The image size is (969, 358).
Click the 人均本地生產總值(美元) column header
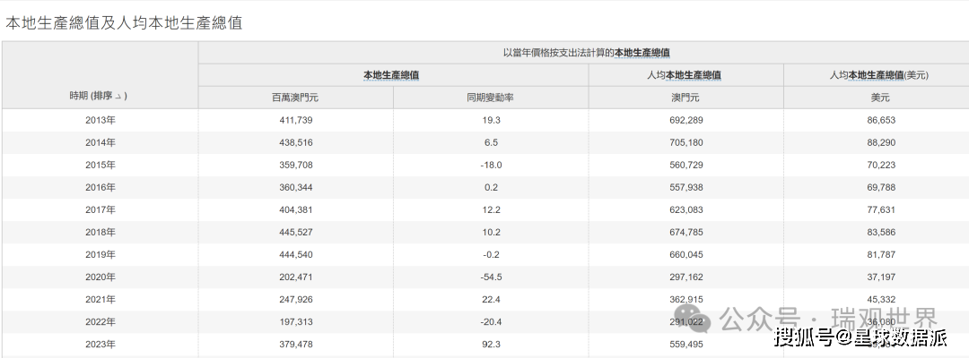pos(877,75)
